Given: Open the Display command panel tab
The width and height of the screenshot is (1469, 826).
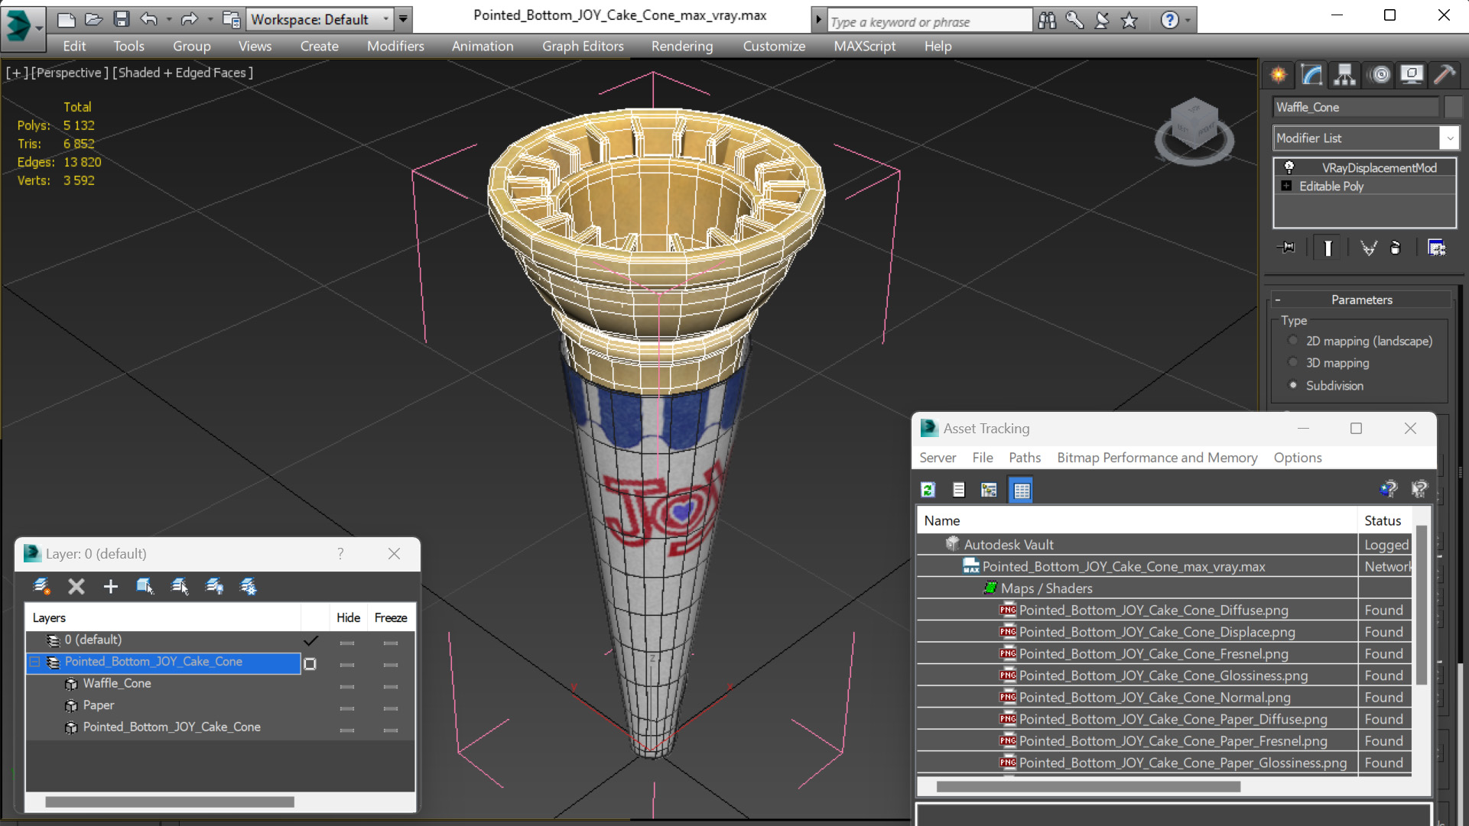Looking at the screenshot, I should tap(1412, 74).
